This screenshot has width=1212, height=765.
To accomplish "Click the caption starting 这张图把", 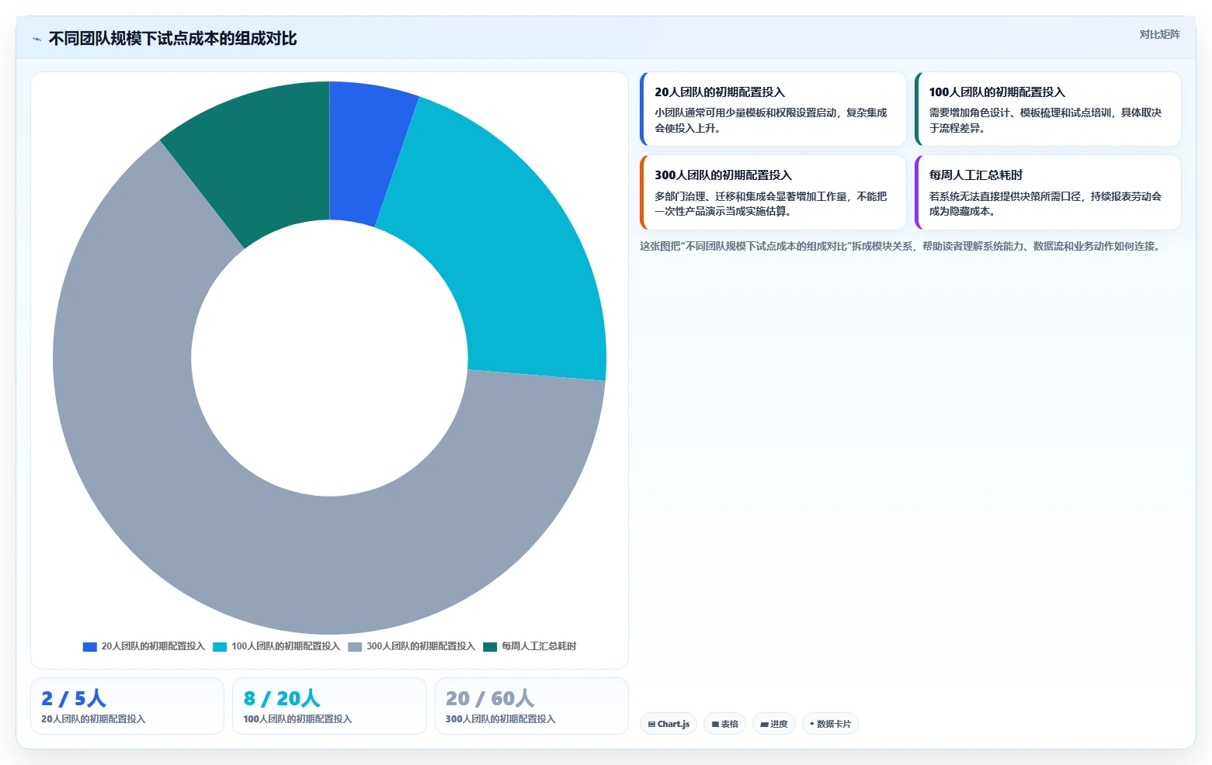I will (901, 246).
